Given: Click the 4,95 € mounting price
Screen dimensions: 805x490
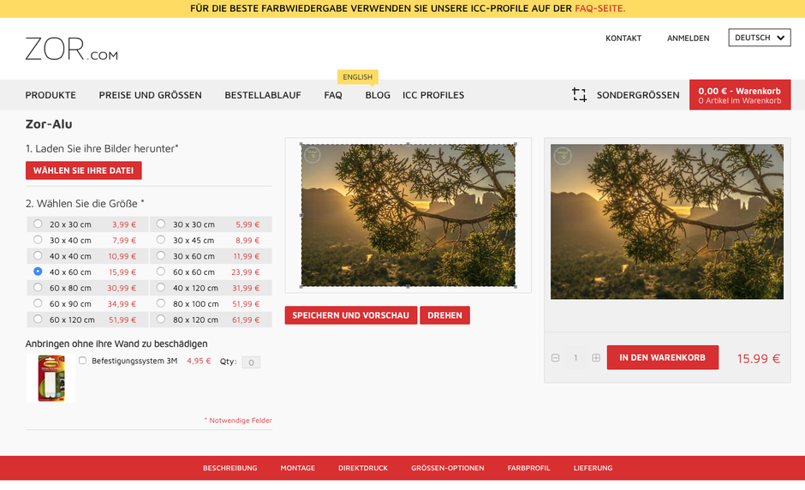Looking at the screenshot, I should [200, 362].
